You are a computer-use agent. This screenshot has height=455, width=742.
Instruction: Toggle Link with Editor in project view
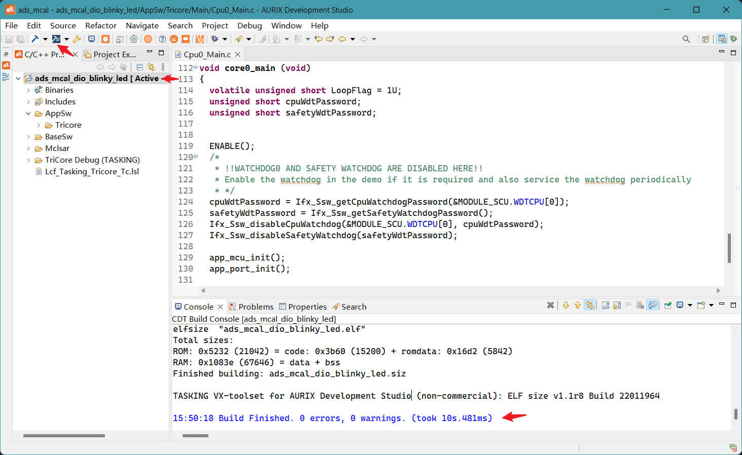pyautogui.click(x=151, y=67)
